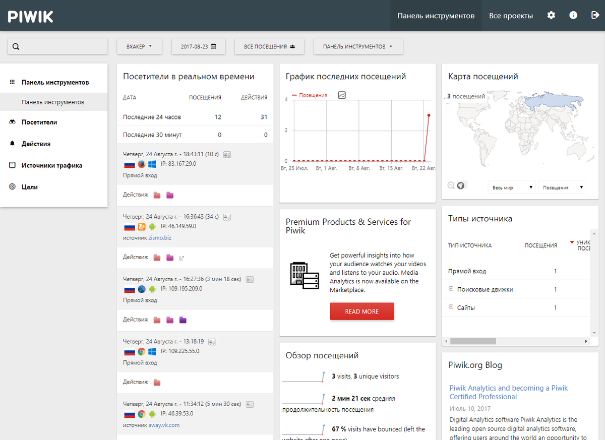The image size is (605, 440).
Task: Open the info icon in top bar
Action: [x=573, y=16]
